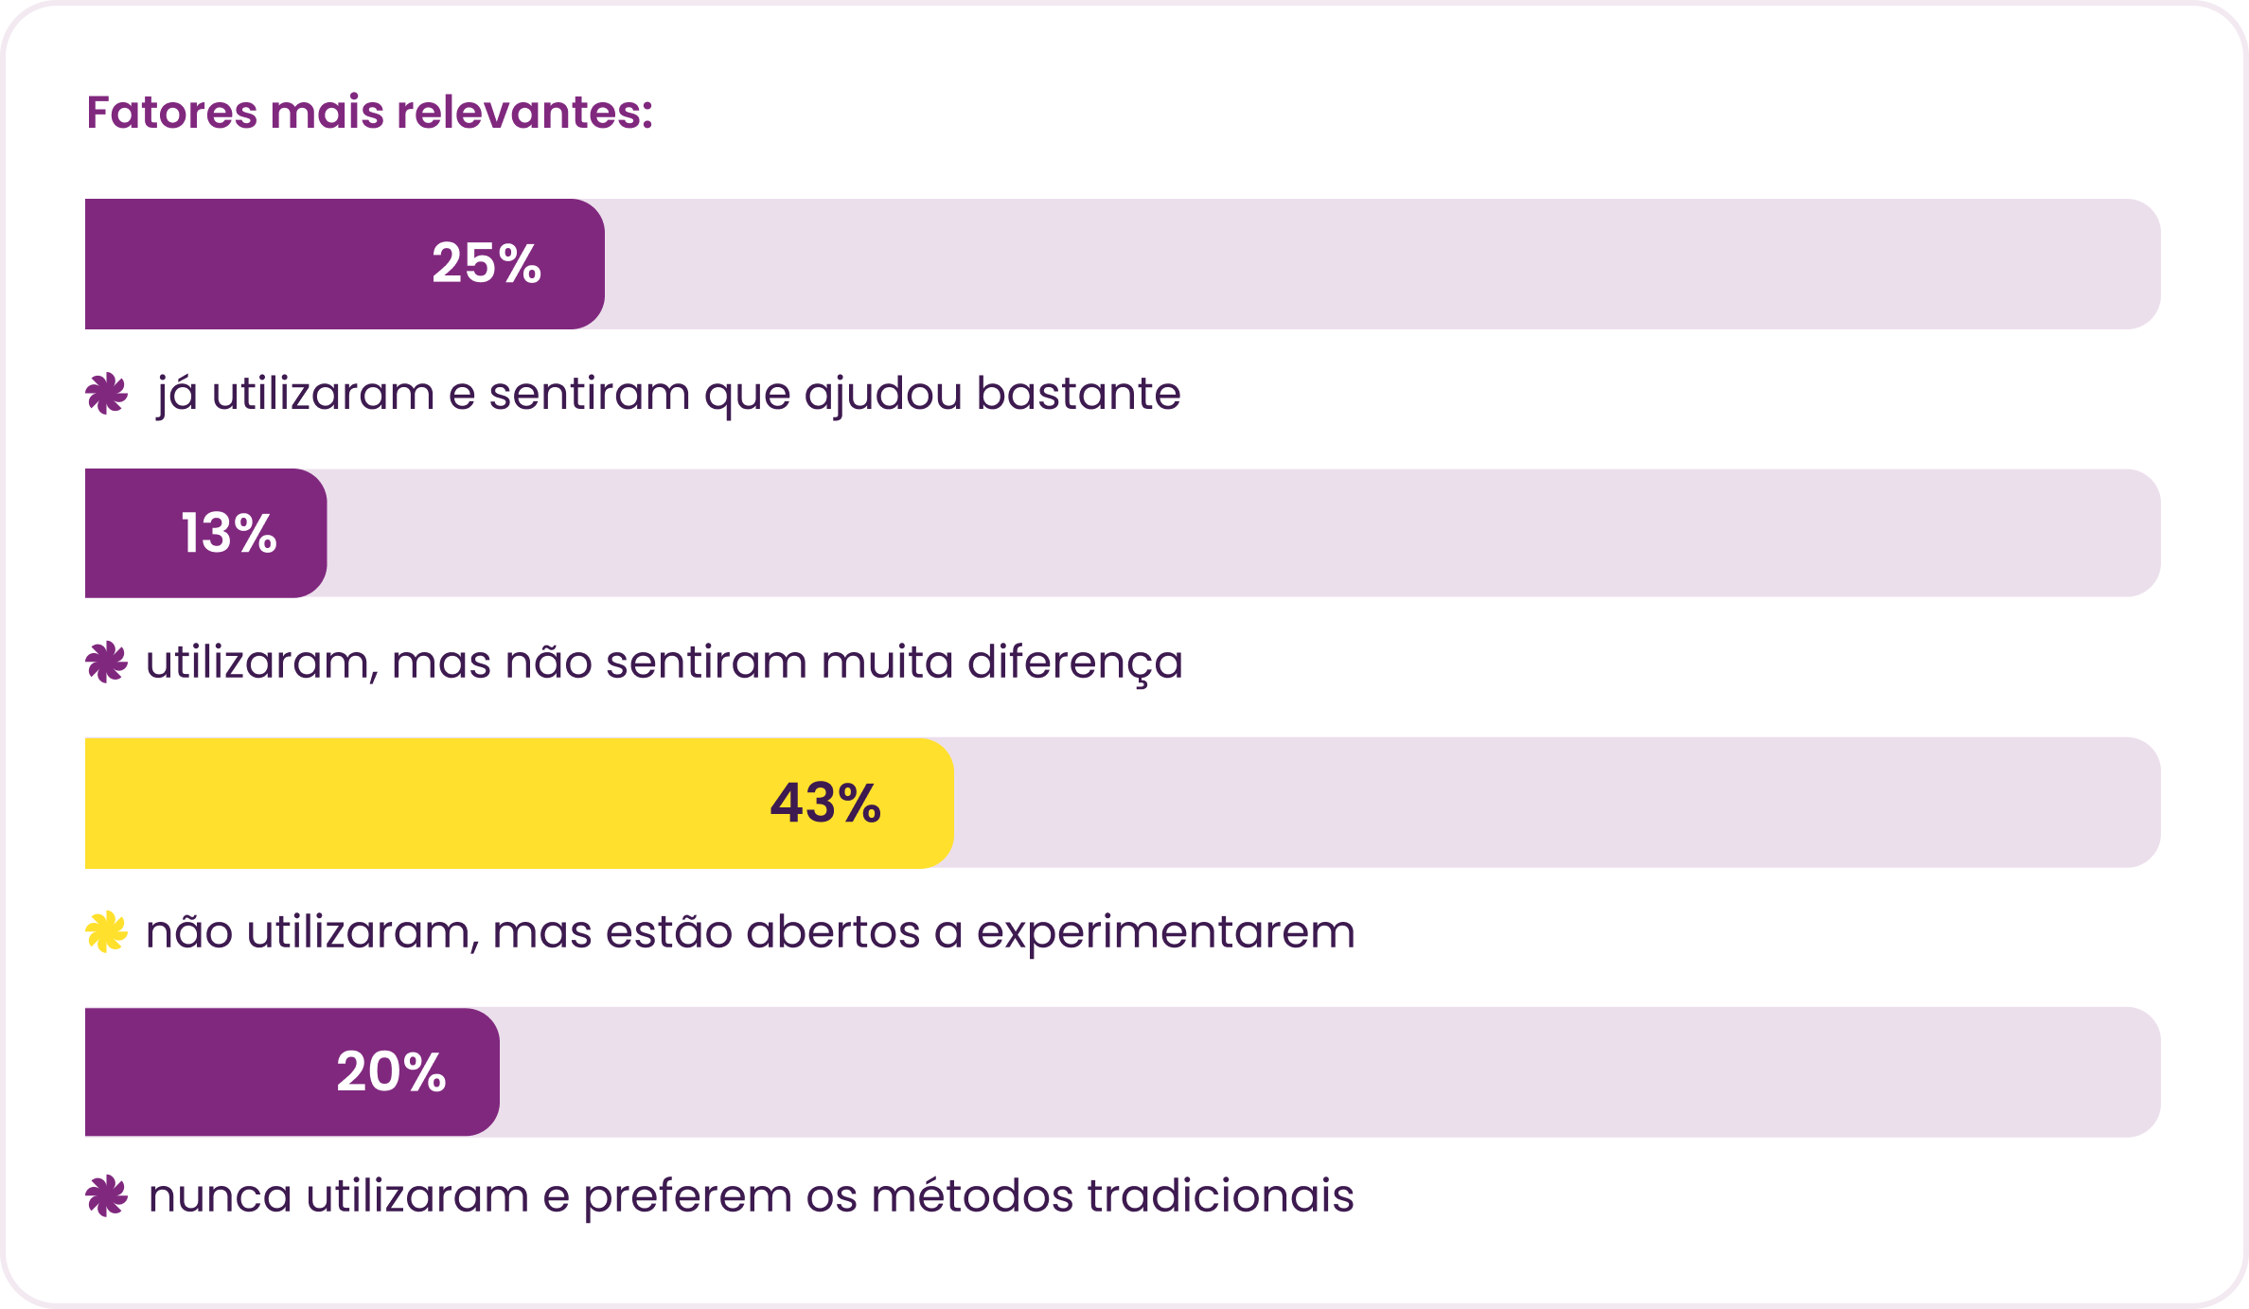Click the 20% purple bar
The image size is (2249, 1309).
[x=292, y=1071]
